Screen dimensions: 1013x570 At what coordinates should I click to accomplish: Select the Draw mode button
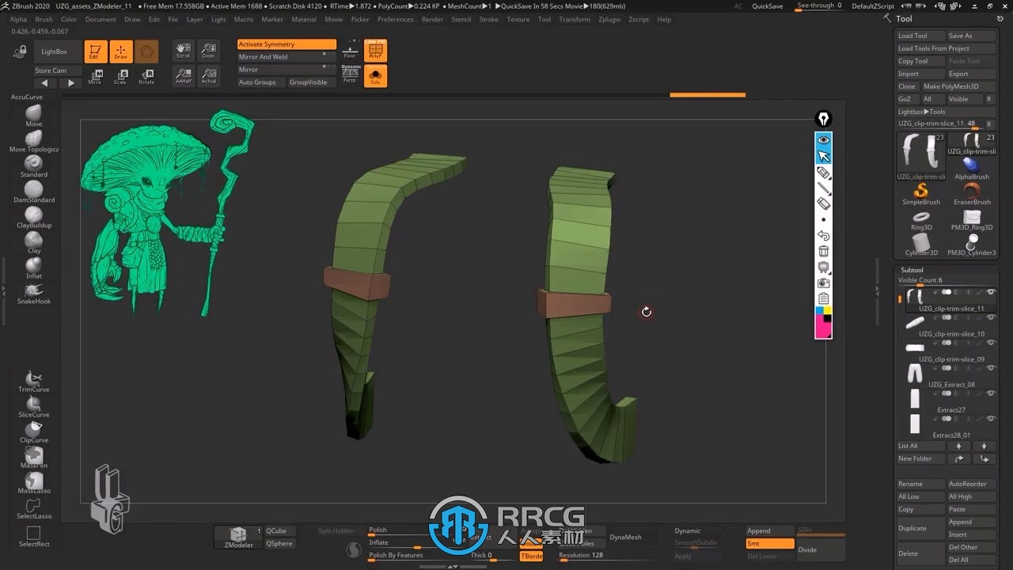click(121, 51)
